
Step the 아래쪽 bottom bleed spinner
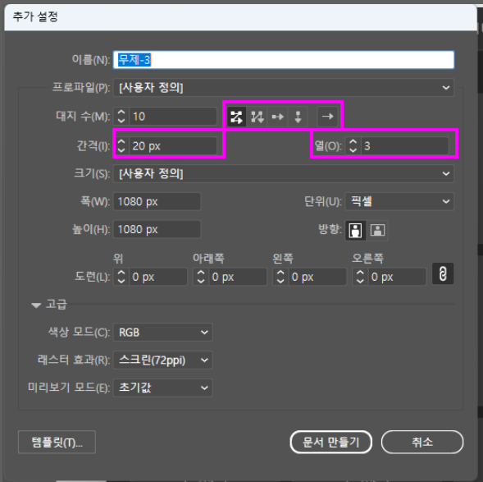(201, 277)
